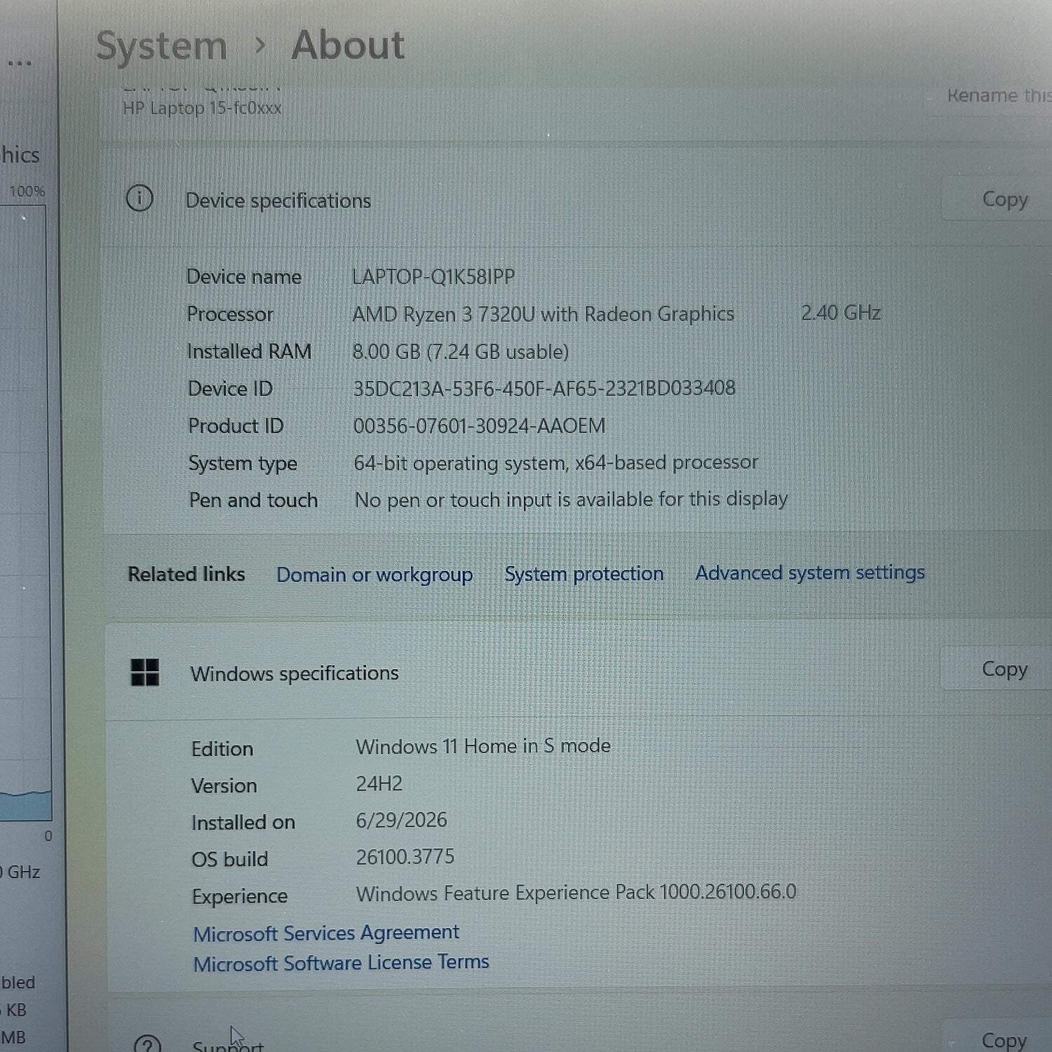The height and width of the screenshot is (1052, 1052).
Task: Click the Product ID label
Action: pyautogui.click(x=236, y=426)
